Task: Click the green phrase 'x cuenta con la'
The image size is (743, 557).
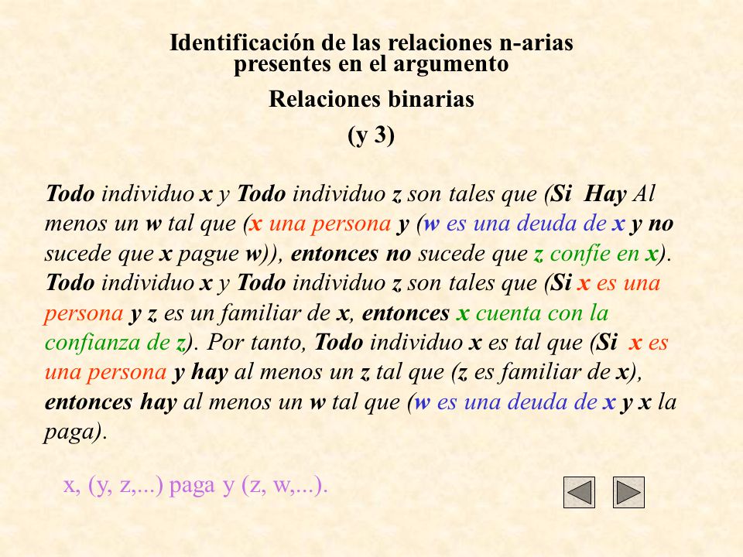Action: point(532,313)
